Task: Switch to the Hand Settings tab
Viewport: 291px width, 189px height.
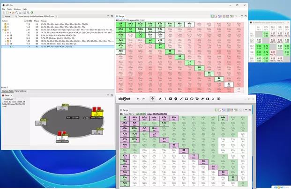Action: point(20,91)
